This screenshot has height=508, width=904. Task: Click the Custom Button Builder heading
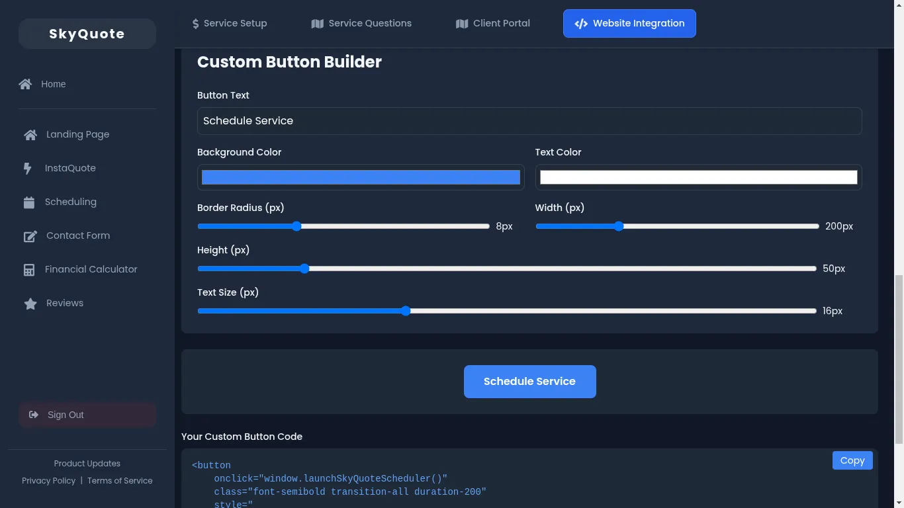(x=289, y=62)
